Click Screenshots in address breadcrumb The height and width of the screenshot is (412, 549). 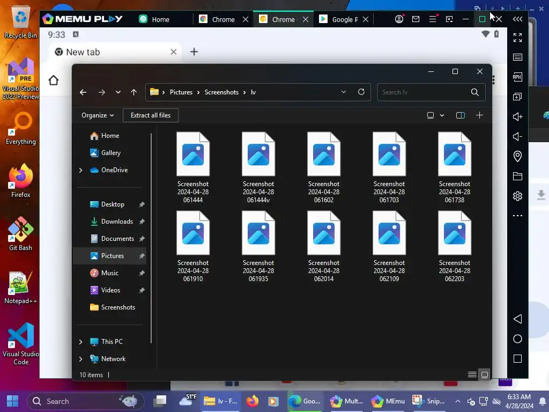pos(221,92)
